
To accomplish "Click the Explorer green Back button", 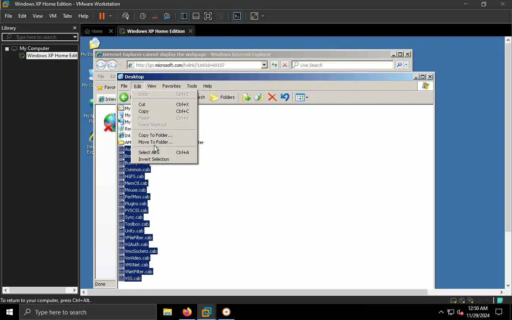I will click(x=124, y=97).
